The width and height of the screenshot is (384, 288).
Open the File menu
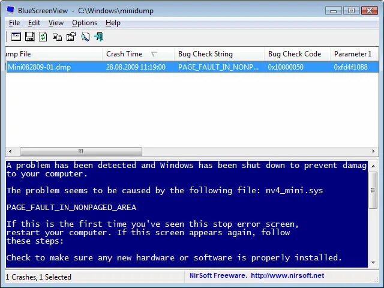click(x=14, y=23)
